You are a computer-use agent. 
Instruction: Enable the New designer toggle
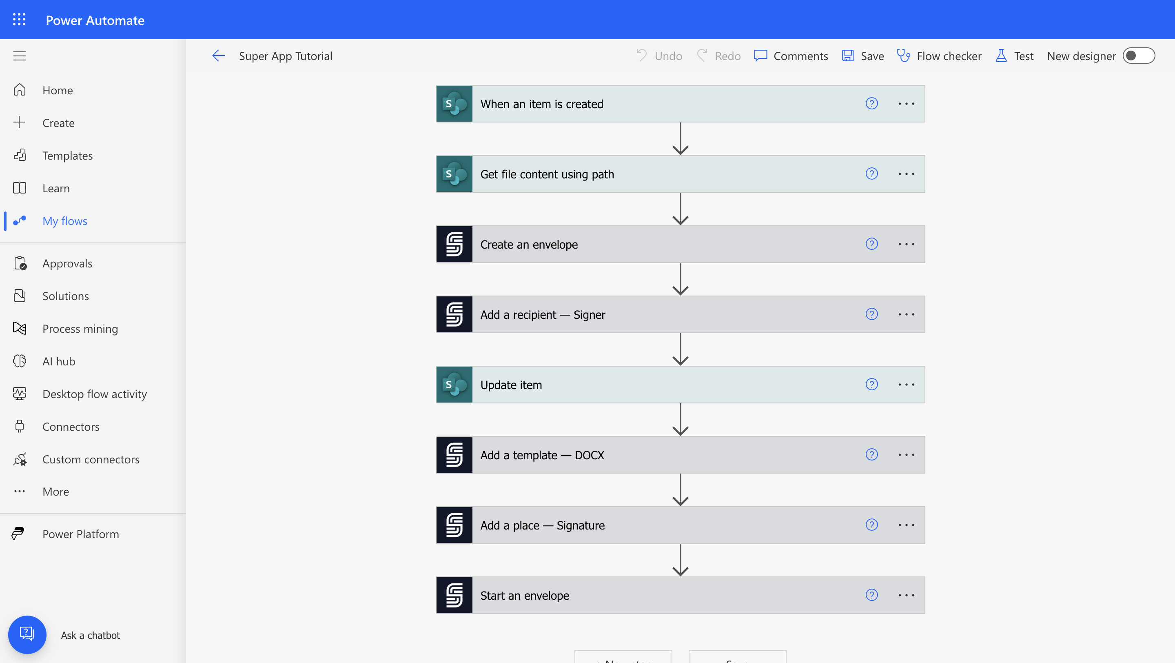1139,55
